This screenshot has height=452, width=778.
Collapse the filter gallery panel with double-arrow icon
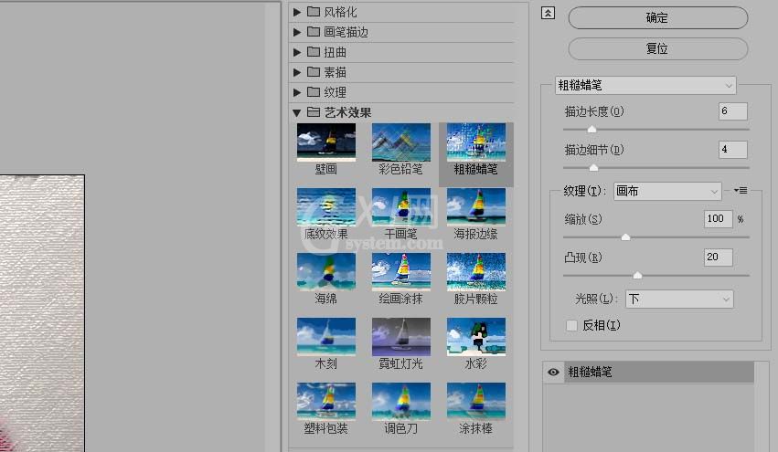(548, 14)
